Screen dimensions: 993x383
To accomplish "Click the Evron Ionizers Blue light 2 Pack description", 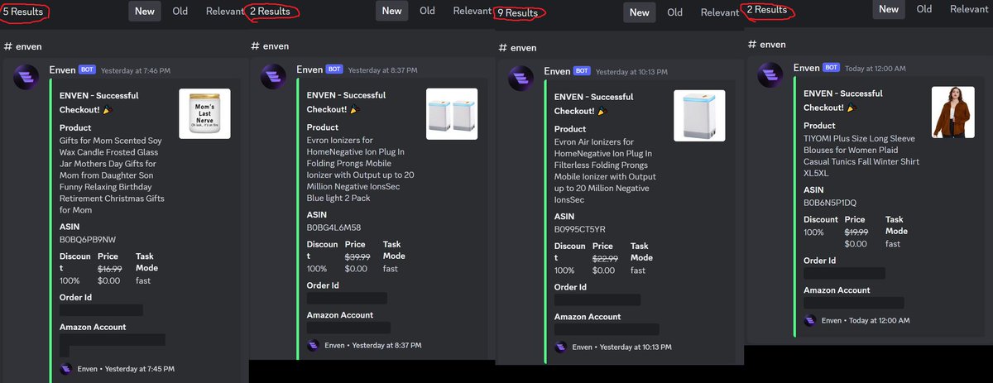I will tap(361, 170).
